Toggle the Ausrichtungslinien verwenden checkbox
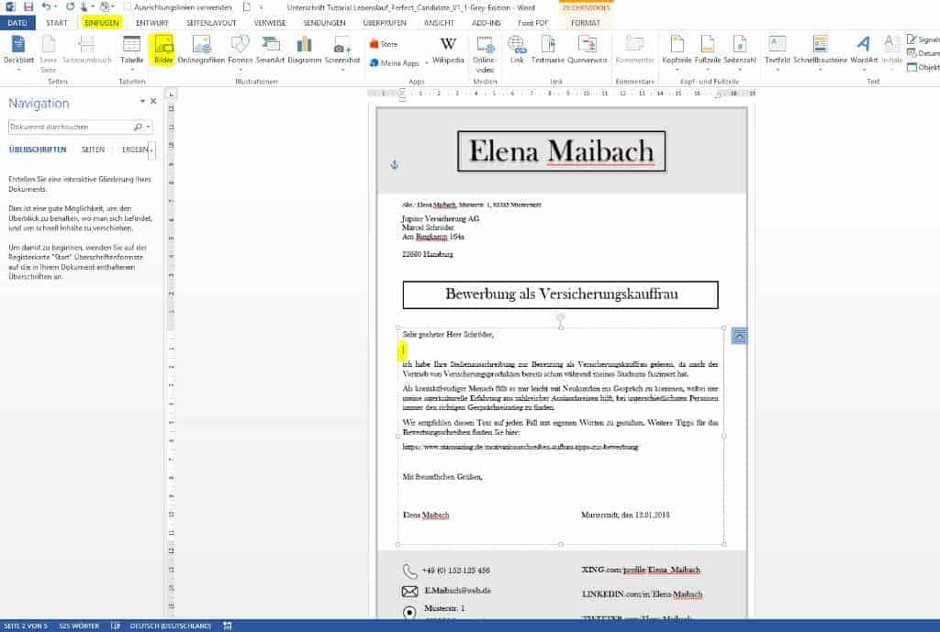 pyautogui.click(x=127, y=7)
